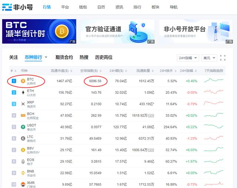
Task: Sort by 24H换手 column
Action: tap(168, 71)
